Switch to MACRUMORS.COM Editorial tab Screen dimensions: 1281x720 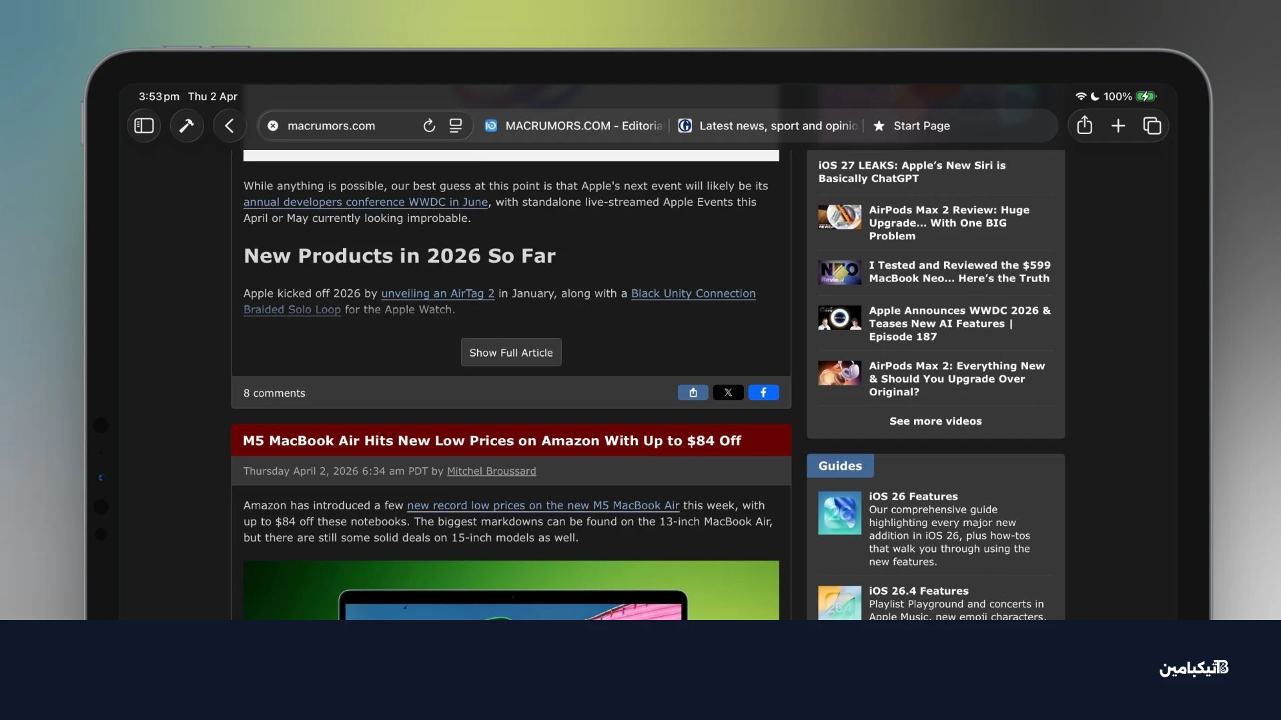coord(574,126)
